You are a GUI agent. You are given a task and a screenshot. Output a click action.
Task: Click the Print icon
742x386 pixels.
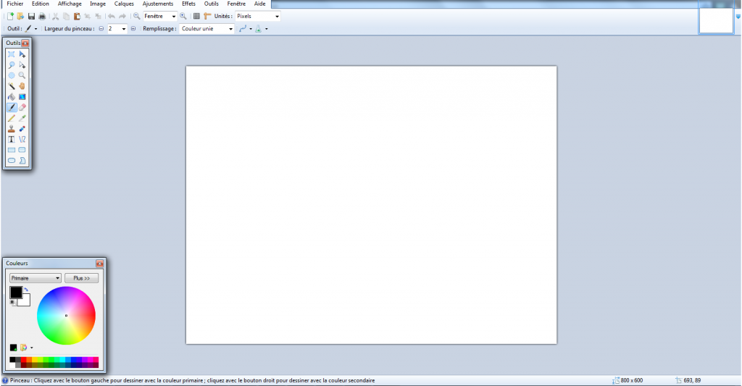(x=42, y=16)
